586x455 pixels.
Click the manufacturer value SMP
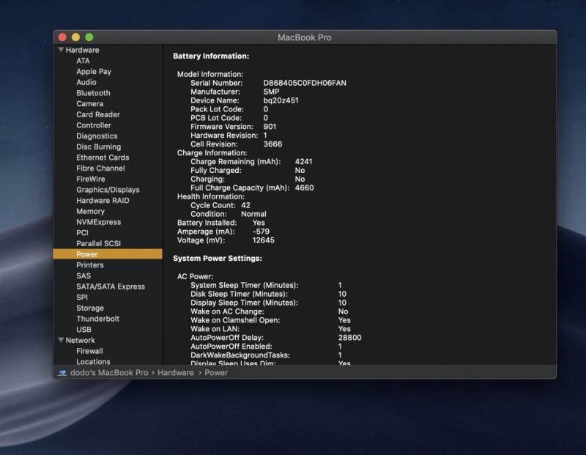pyautogui.click(x=271, y=92)
